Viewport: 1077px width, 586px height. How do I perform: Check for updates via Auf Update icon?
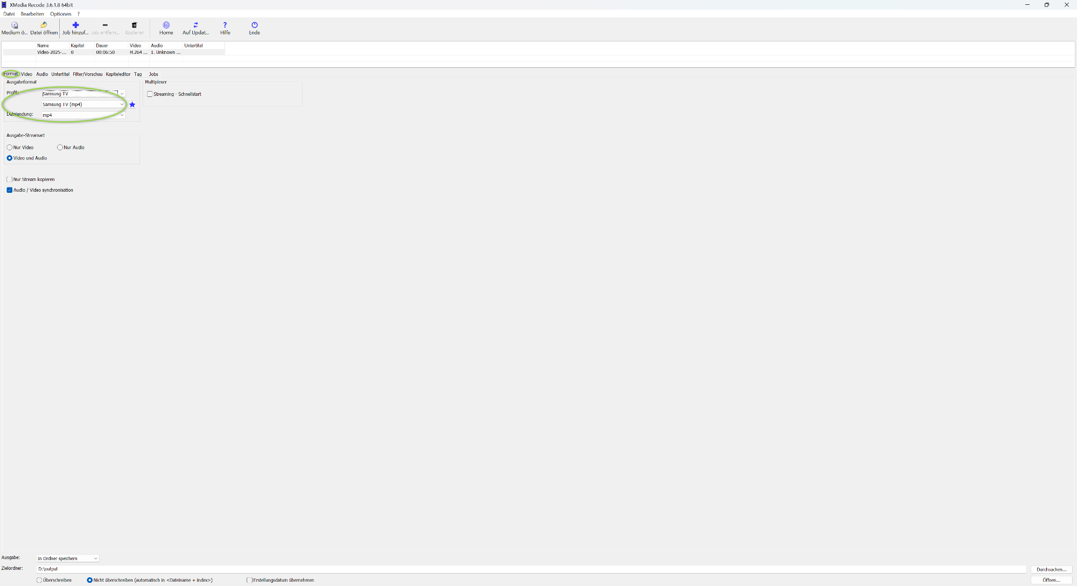tap(195, 25)
